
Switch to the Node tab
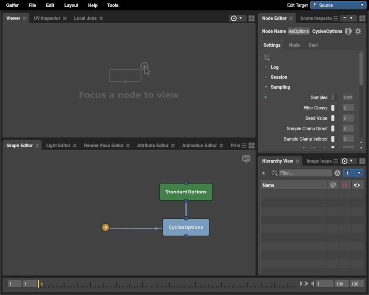pos(294,45)
